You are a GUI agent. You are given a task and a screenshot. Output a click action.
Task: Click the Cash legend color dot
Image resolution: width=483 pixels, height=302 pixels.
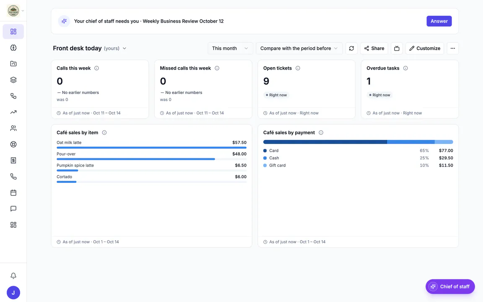[265, 158]
